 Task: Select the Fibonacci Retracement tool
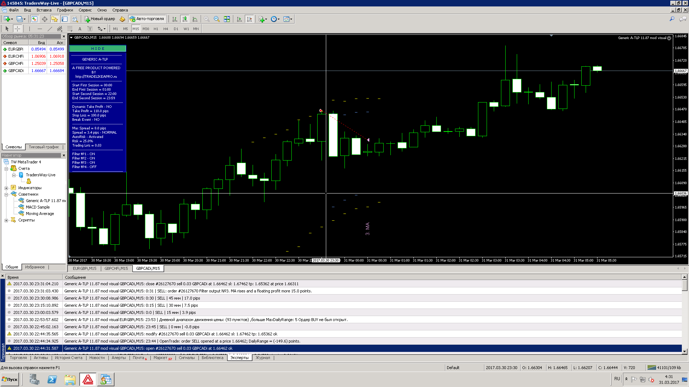pyautogui.click(x=70, y=29)
